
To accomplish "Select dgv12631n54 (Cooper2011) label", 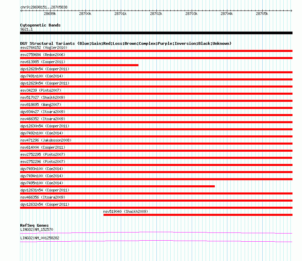I will 45,190.
